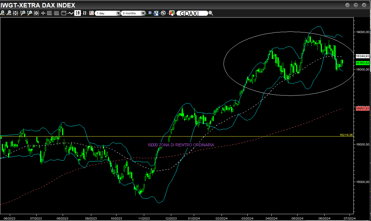Screen dimensions: 371x221
Task: Click the export chart icon
Action: pos(172,13)
